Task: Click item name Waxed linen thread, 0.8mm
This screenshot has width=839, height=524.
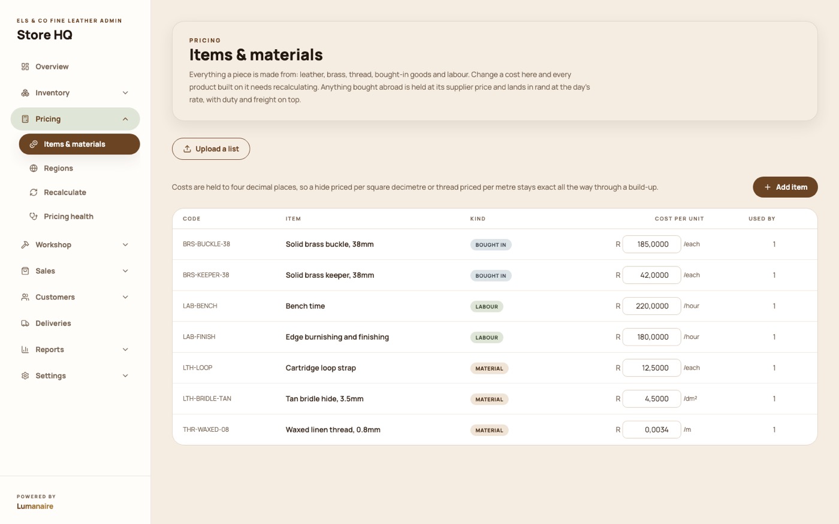Action: pos(333,430)
